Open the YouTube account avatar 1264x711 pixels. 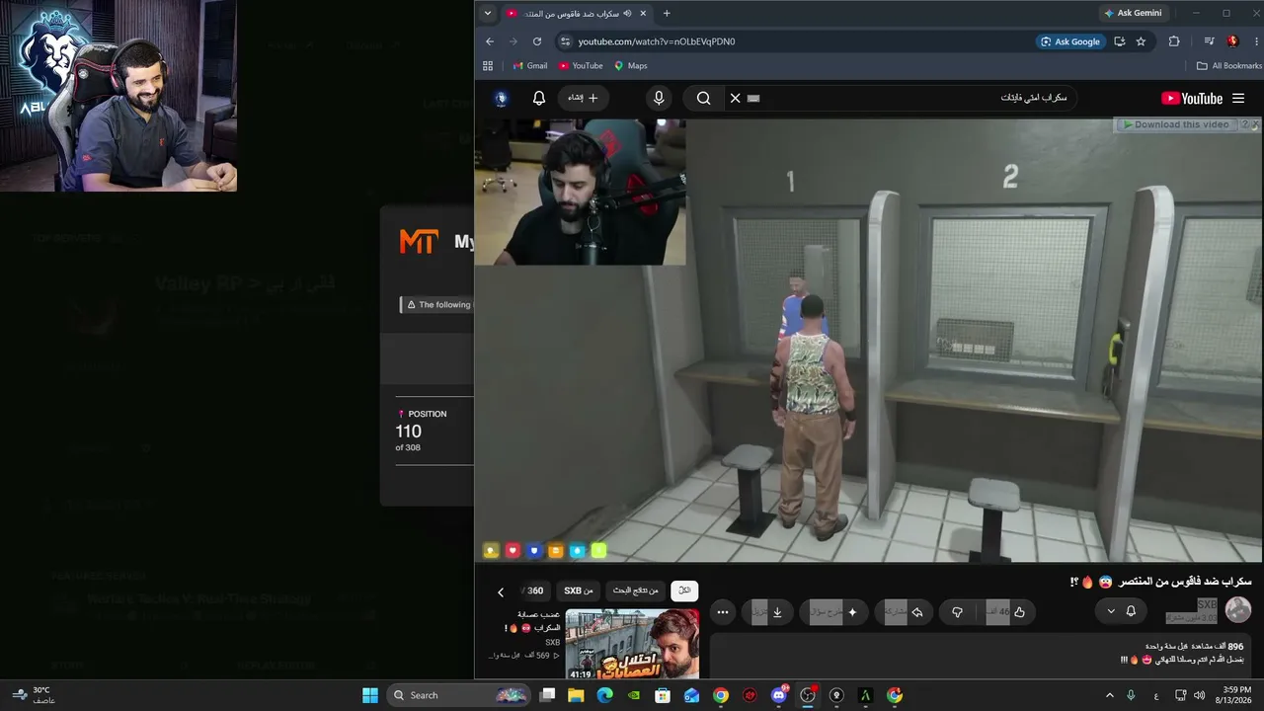point(502,98)
